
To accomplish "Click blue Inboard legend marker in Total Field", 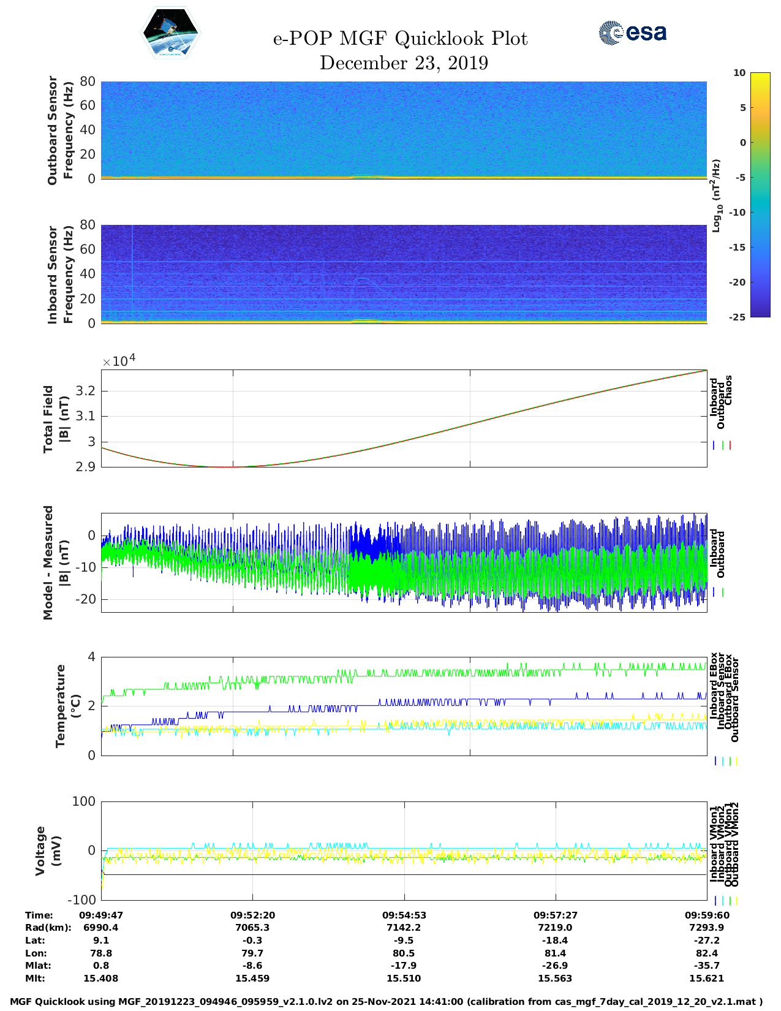I will pyautogui.click(x=714, y=445).
